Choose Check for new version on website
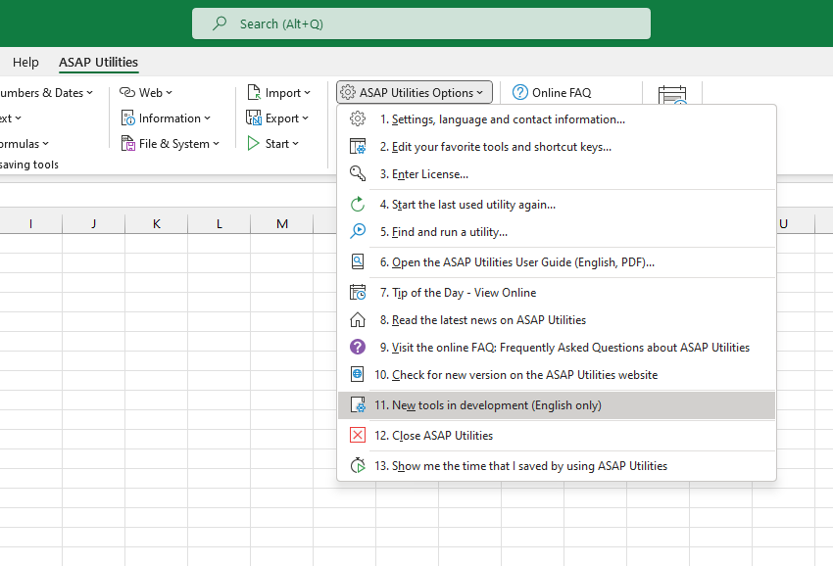 tap(557, 375)
